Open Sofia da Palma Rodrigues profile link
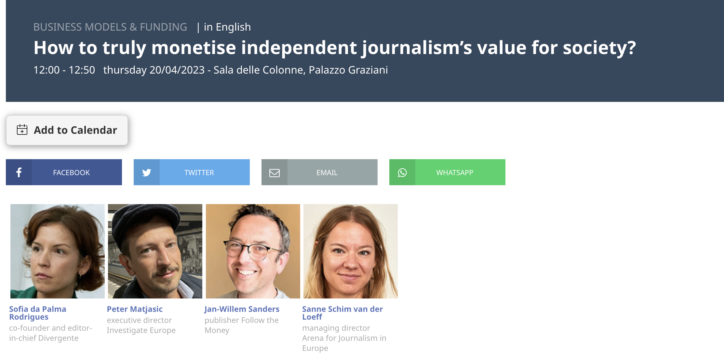This screenshot has height=360, width=724. [x=38, y=313]
